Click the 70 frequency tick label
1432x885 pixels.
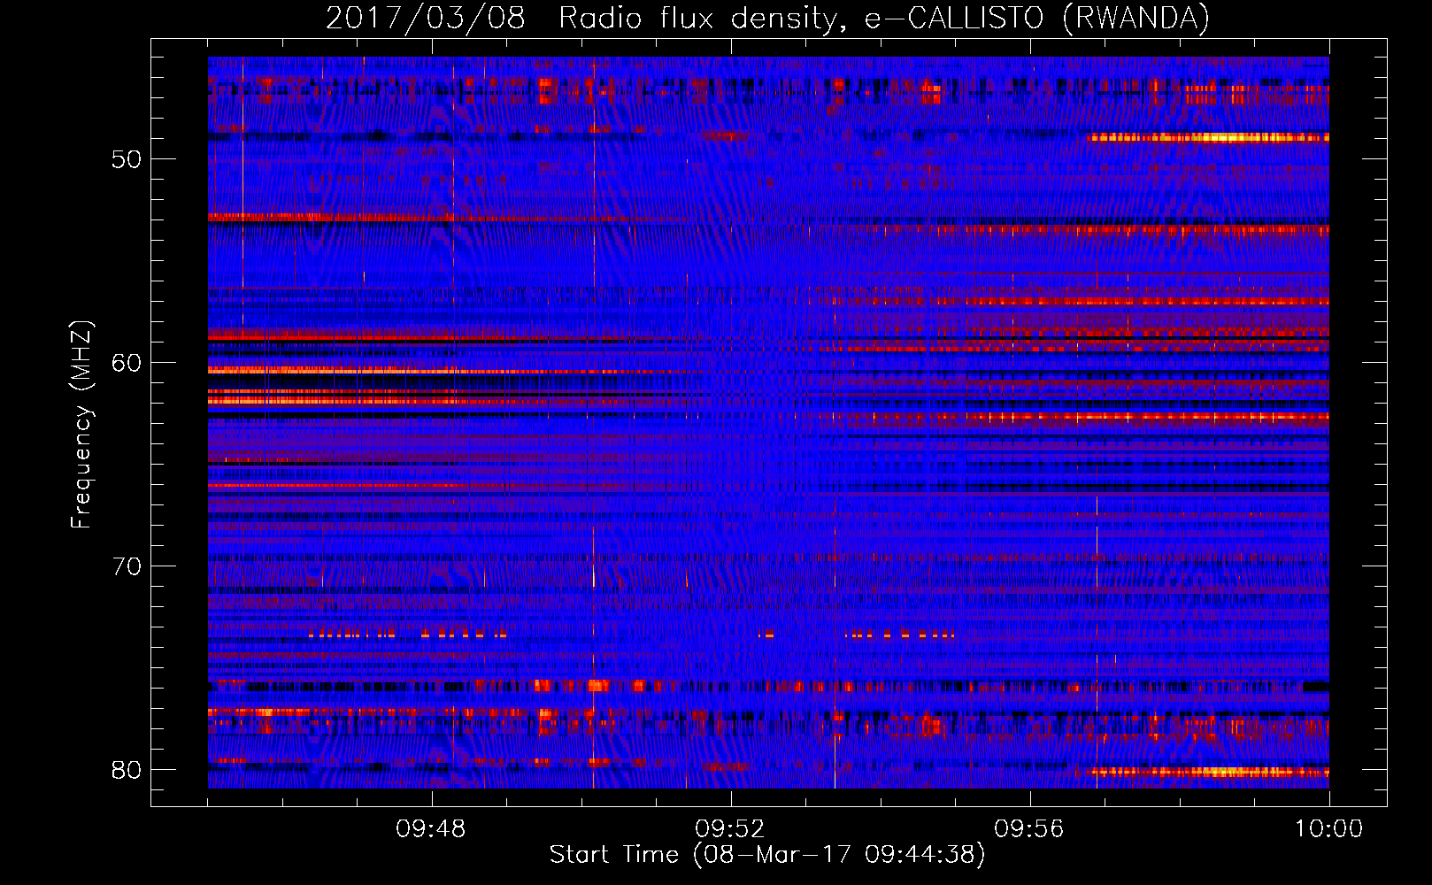[127, 566]
